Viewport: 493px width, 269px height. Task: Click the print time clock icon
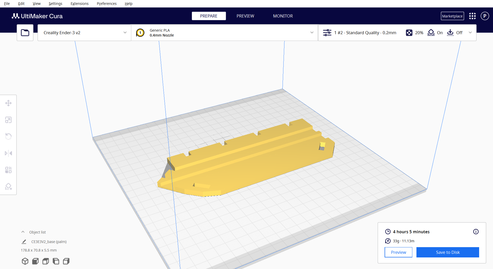coord(388,232)
